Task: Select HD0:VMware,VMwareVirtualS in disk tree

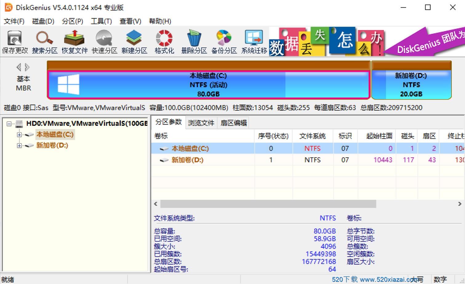Action: 87,124
